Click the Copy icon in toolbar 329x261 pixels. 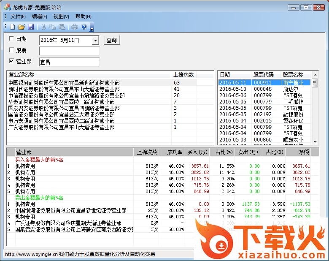(53, 27)
